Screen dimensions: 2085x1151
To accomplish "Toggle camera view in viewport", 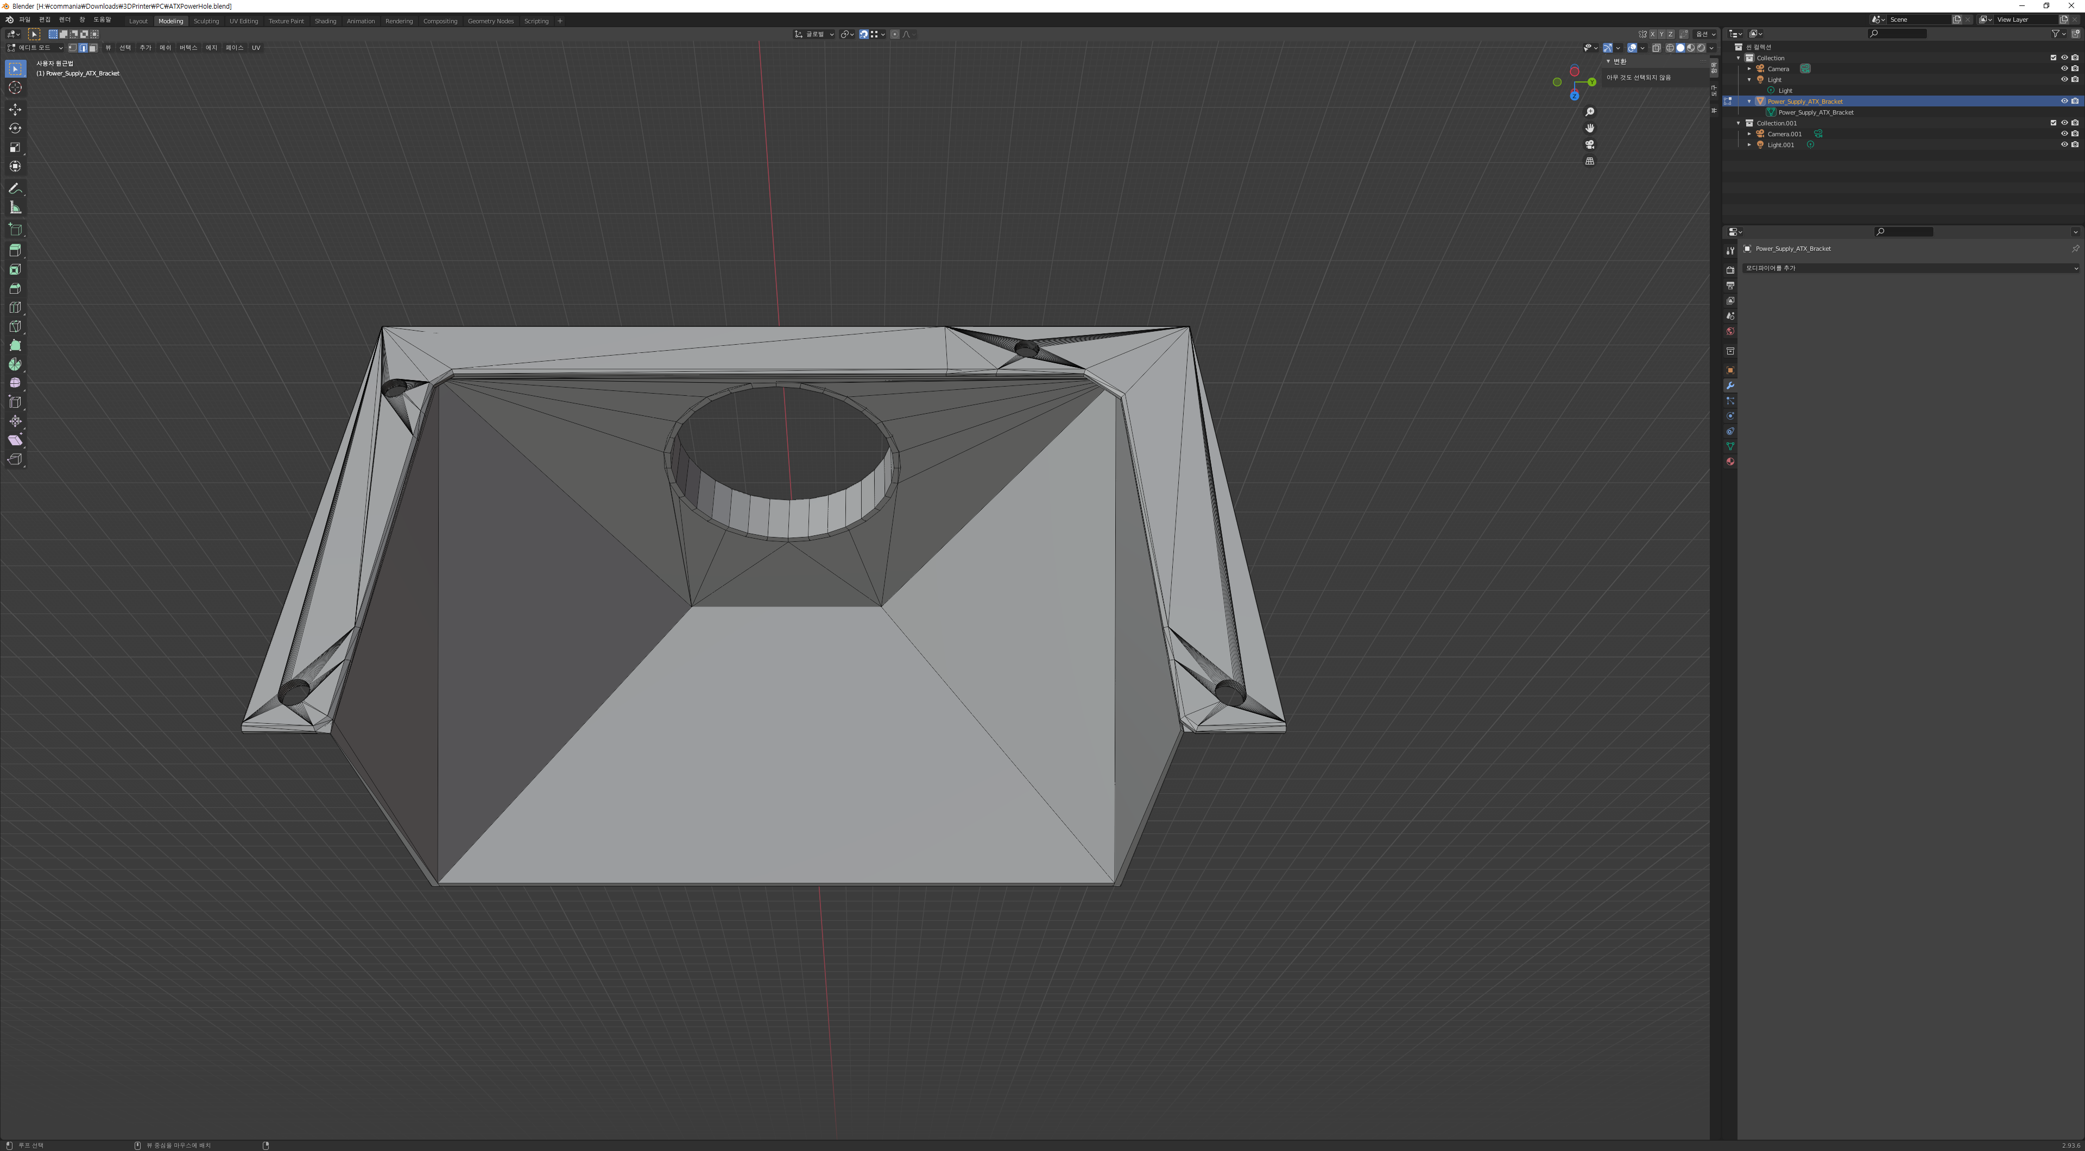I will pos(1590,145).
